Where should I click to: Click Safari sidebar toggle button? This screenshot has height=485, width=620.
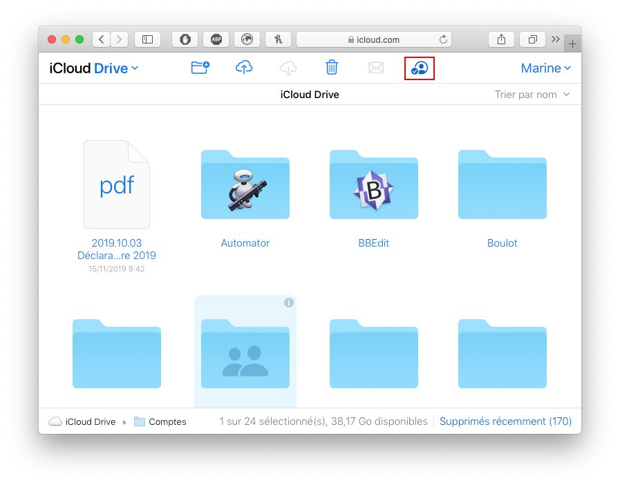tap(147, 39)
